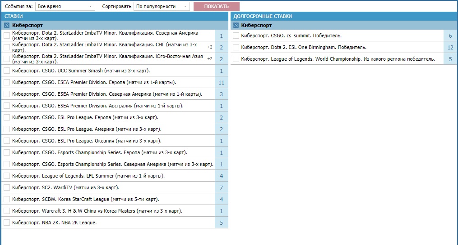The width and height of the screenshot is (458, 245).
Task: Check StarLadder ImbaTV Minor Северная Америка checkbox
Action: [x=7, y=36]
